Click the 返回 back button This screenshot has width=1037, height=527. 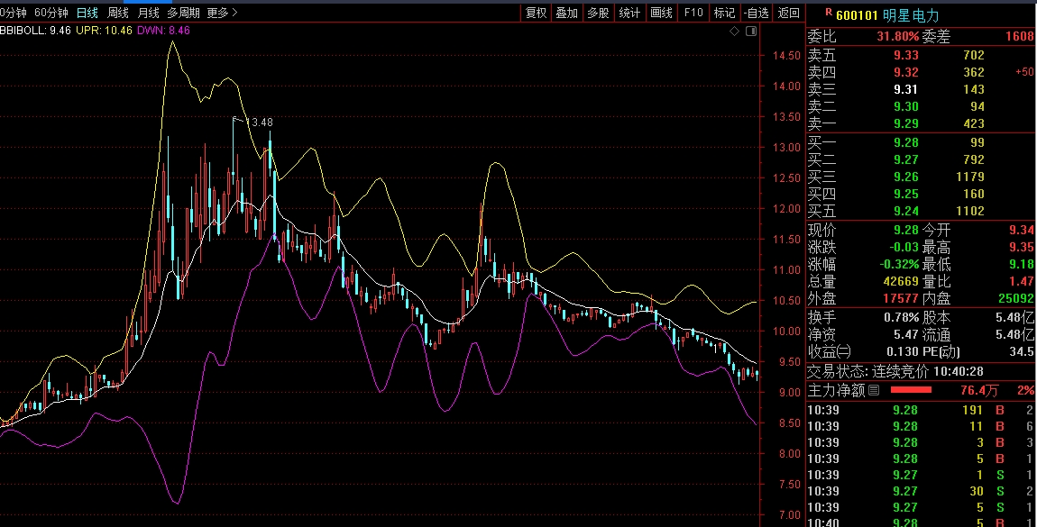(x=789, y=13)
